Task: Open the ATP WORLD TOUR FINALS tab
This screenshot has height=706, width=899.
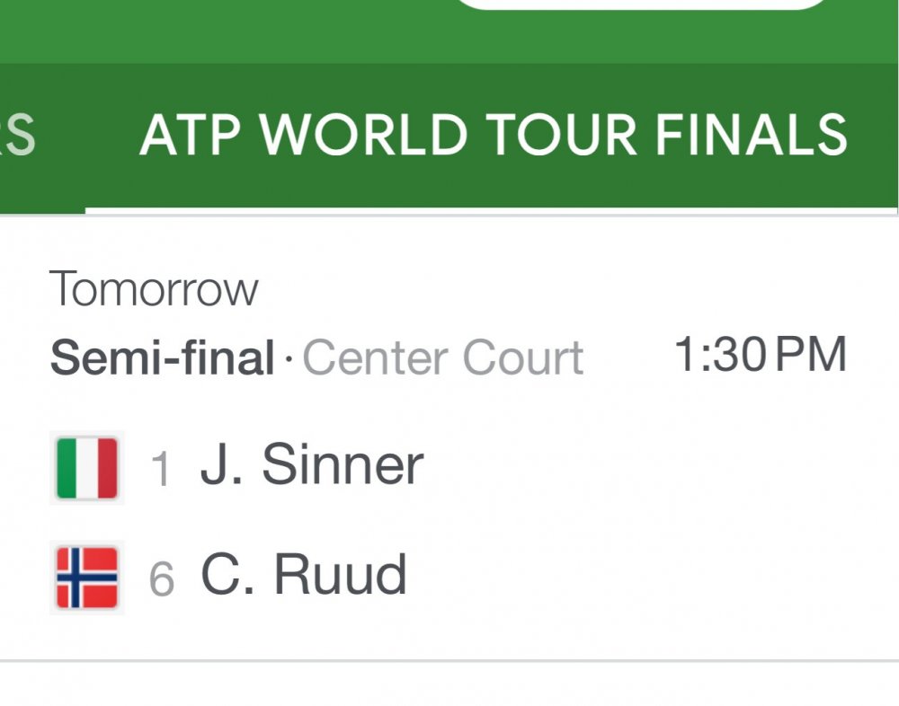Action: 493,135
